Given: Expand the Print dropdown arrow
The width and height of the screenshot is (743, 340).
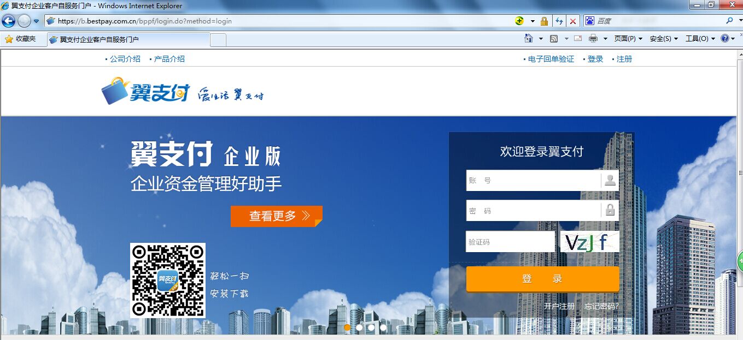Looking at the screenshot, I should click(605, 39).
